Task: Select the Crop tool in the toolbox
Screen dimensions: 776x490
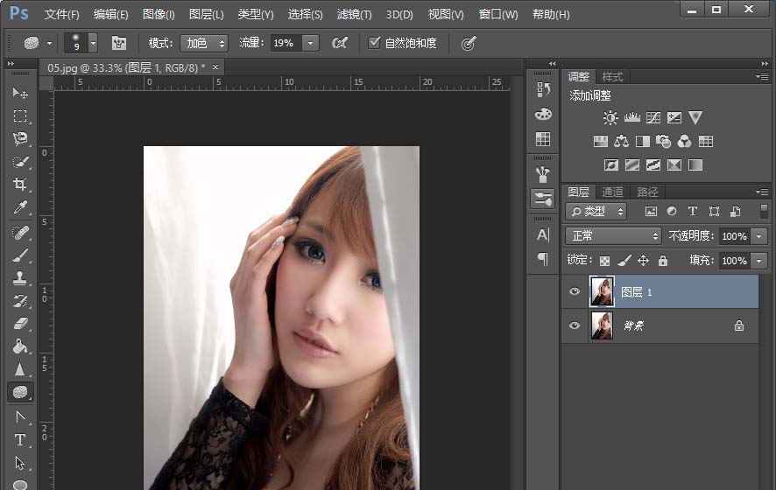Action: 19,185
